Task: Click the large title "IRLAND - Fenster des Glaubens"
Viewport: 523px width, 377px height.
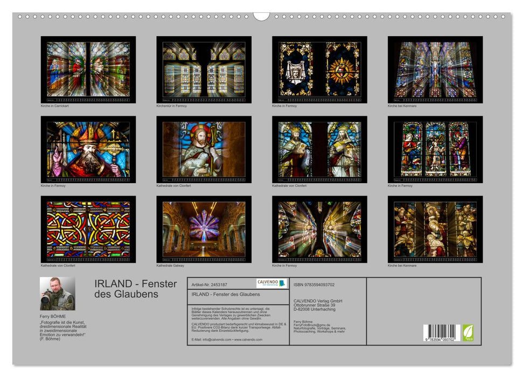Action: pyautogui.click(x=135, y=289)
